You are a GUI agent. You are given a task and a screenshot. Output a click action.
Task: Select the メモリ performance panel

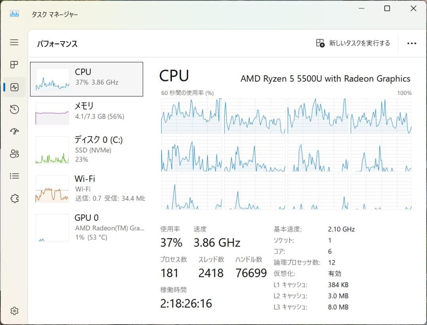87,112
